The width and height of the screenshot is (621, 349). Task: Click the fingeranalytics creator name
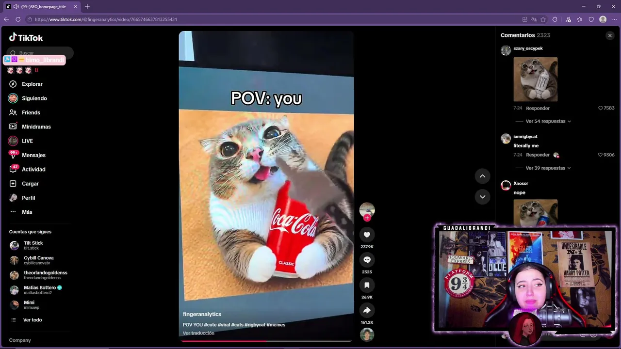pyautogui.click(x=202, y=314)
